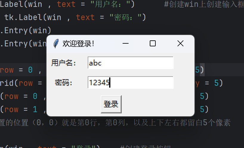Focus the 用户名 field containing abc
The height and width of the screenshot is (148, 244).
pyautogui.click(x=131, y=63)
